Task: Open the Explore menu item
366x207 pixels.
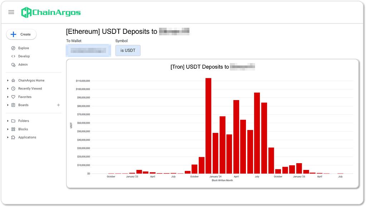Action: 24,48
